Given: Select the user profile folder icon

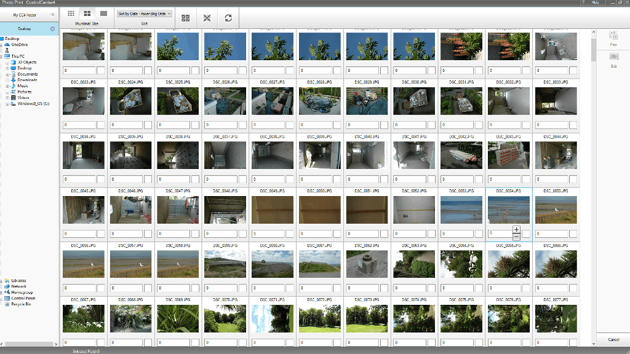Looking at the screenshot, I should (7, 50).
